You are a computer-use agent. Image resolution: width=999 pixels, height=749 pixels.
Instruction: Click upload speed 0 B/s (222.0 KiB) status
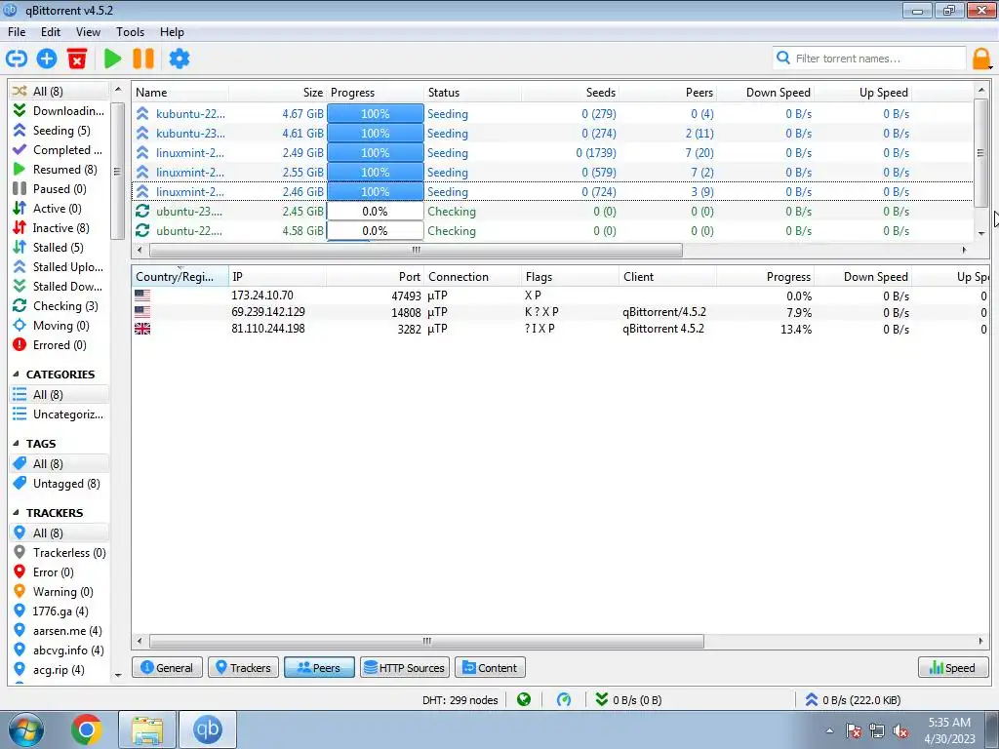[x=853, y=700]
